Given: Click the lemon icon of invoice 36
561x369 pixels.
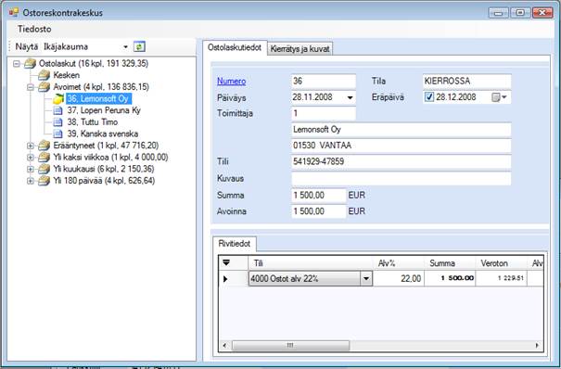Looking at the screenshot, I should (x=58, y=98).
